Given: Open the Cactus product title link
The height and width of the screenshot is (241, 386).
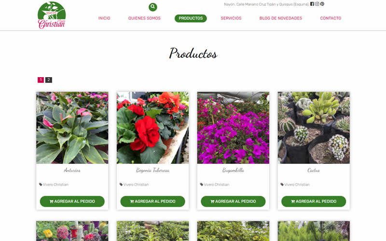Looking at the screenshot, I should [x=314, y=170].
